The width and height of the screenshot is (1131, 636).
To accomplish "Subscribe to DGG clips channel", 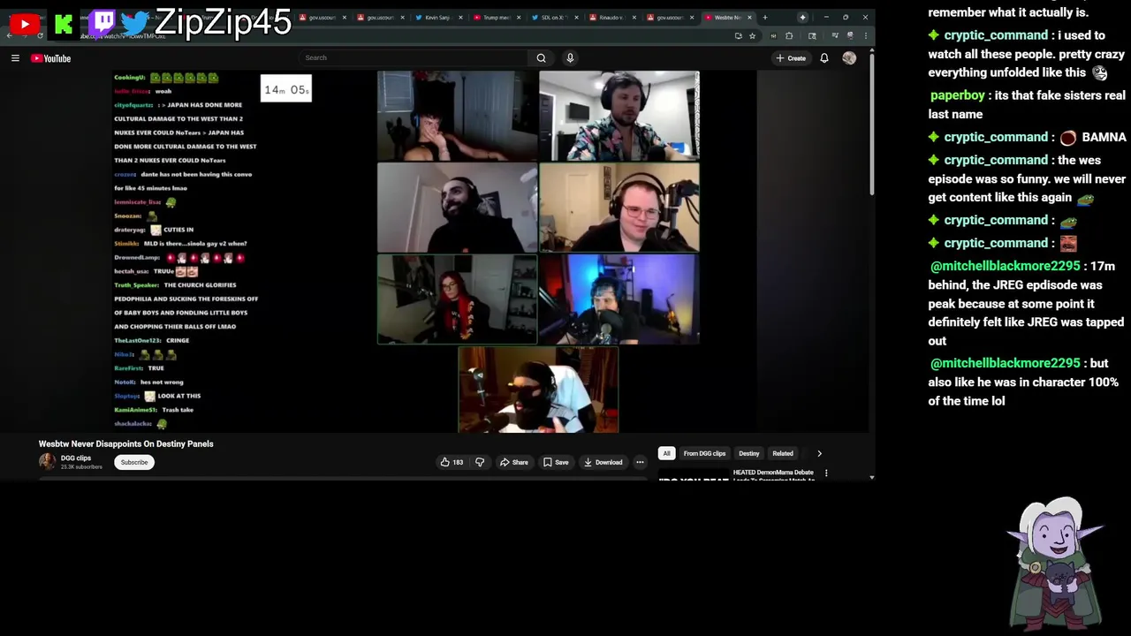I will [134, 462].
